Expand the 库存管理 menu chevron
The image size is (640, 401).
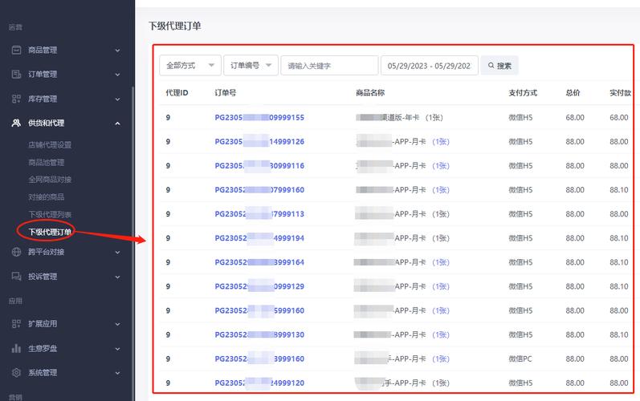[117, 99]
